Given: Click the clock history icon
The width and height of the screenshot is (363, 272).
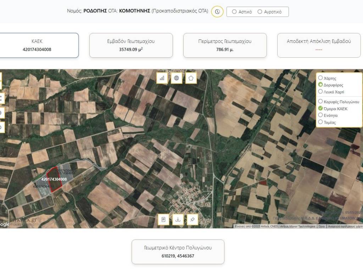Looking at the screenshot, I should (217, 12).
